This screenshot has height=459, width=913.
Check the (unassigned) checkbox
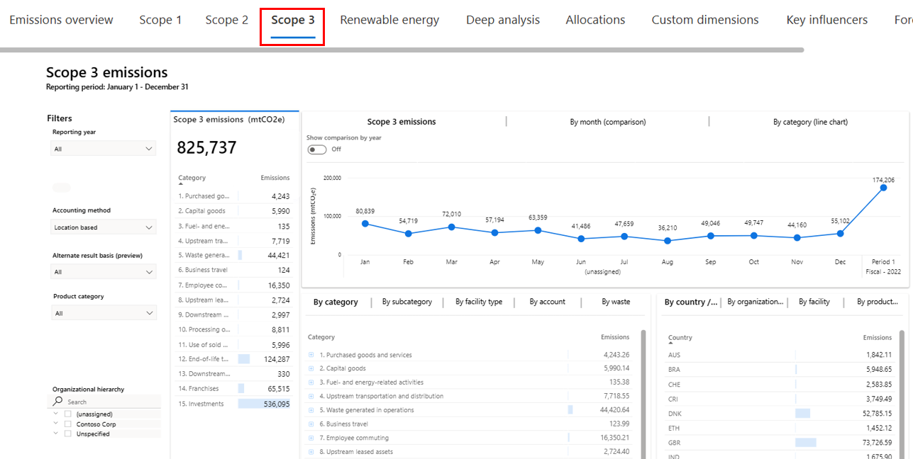68,414
